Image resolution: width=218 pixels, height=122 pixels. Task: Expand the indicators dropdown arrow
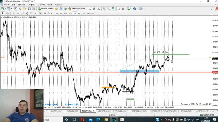(131, 9)
